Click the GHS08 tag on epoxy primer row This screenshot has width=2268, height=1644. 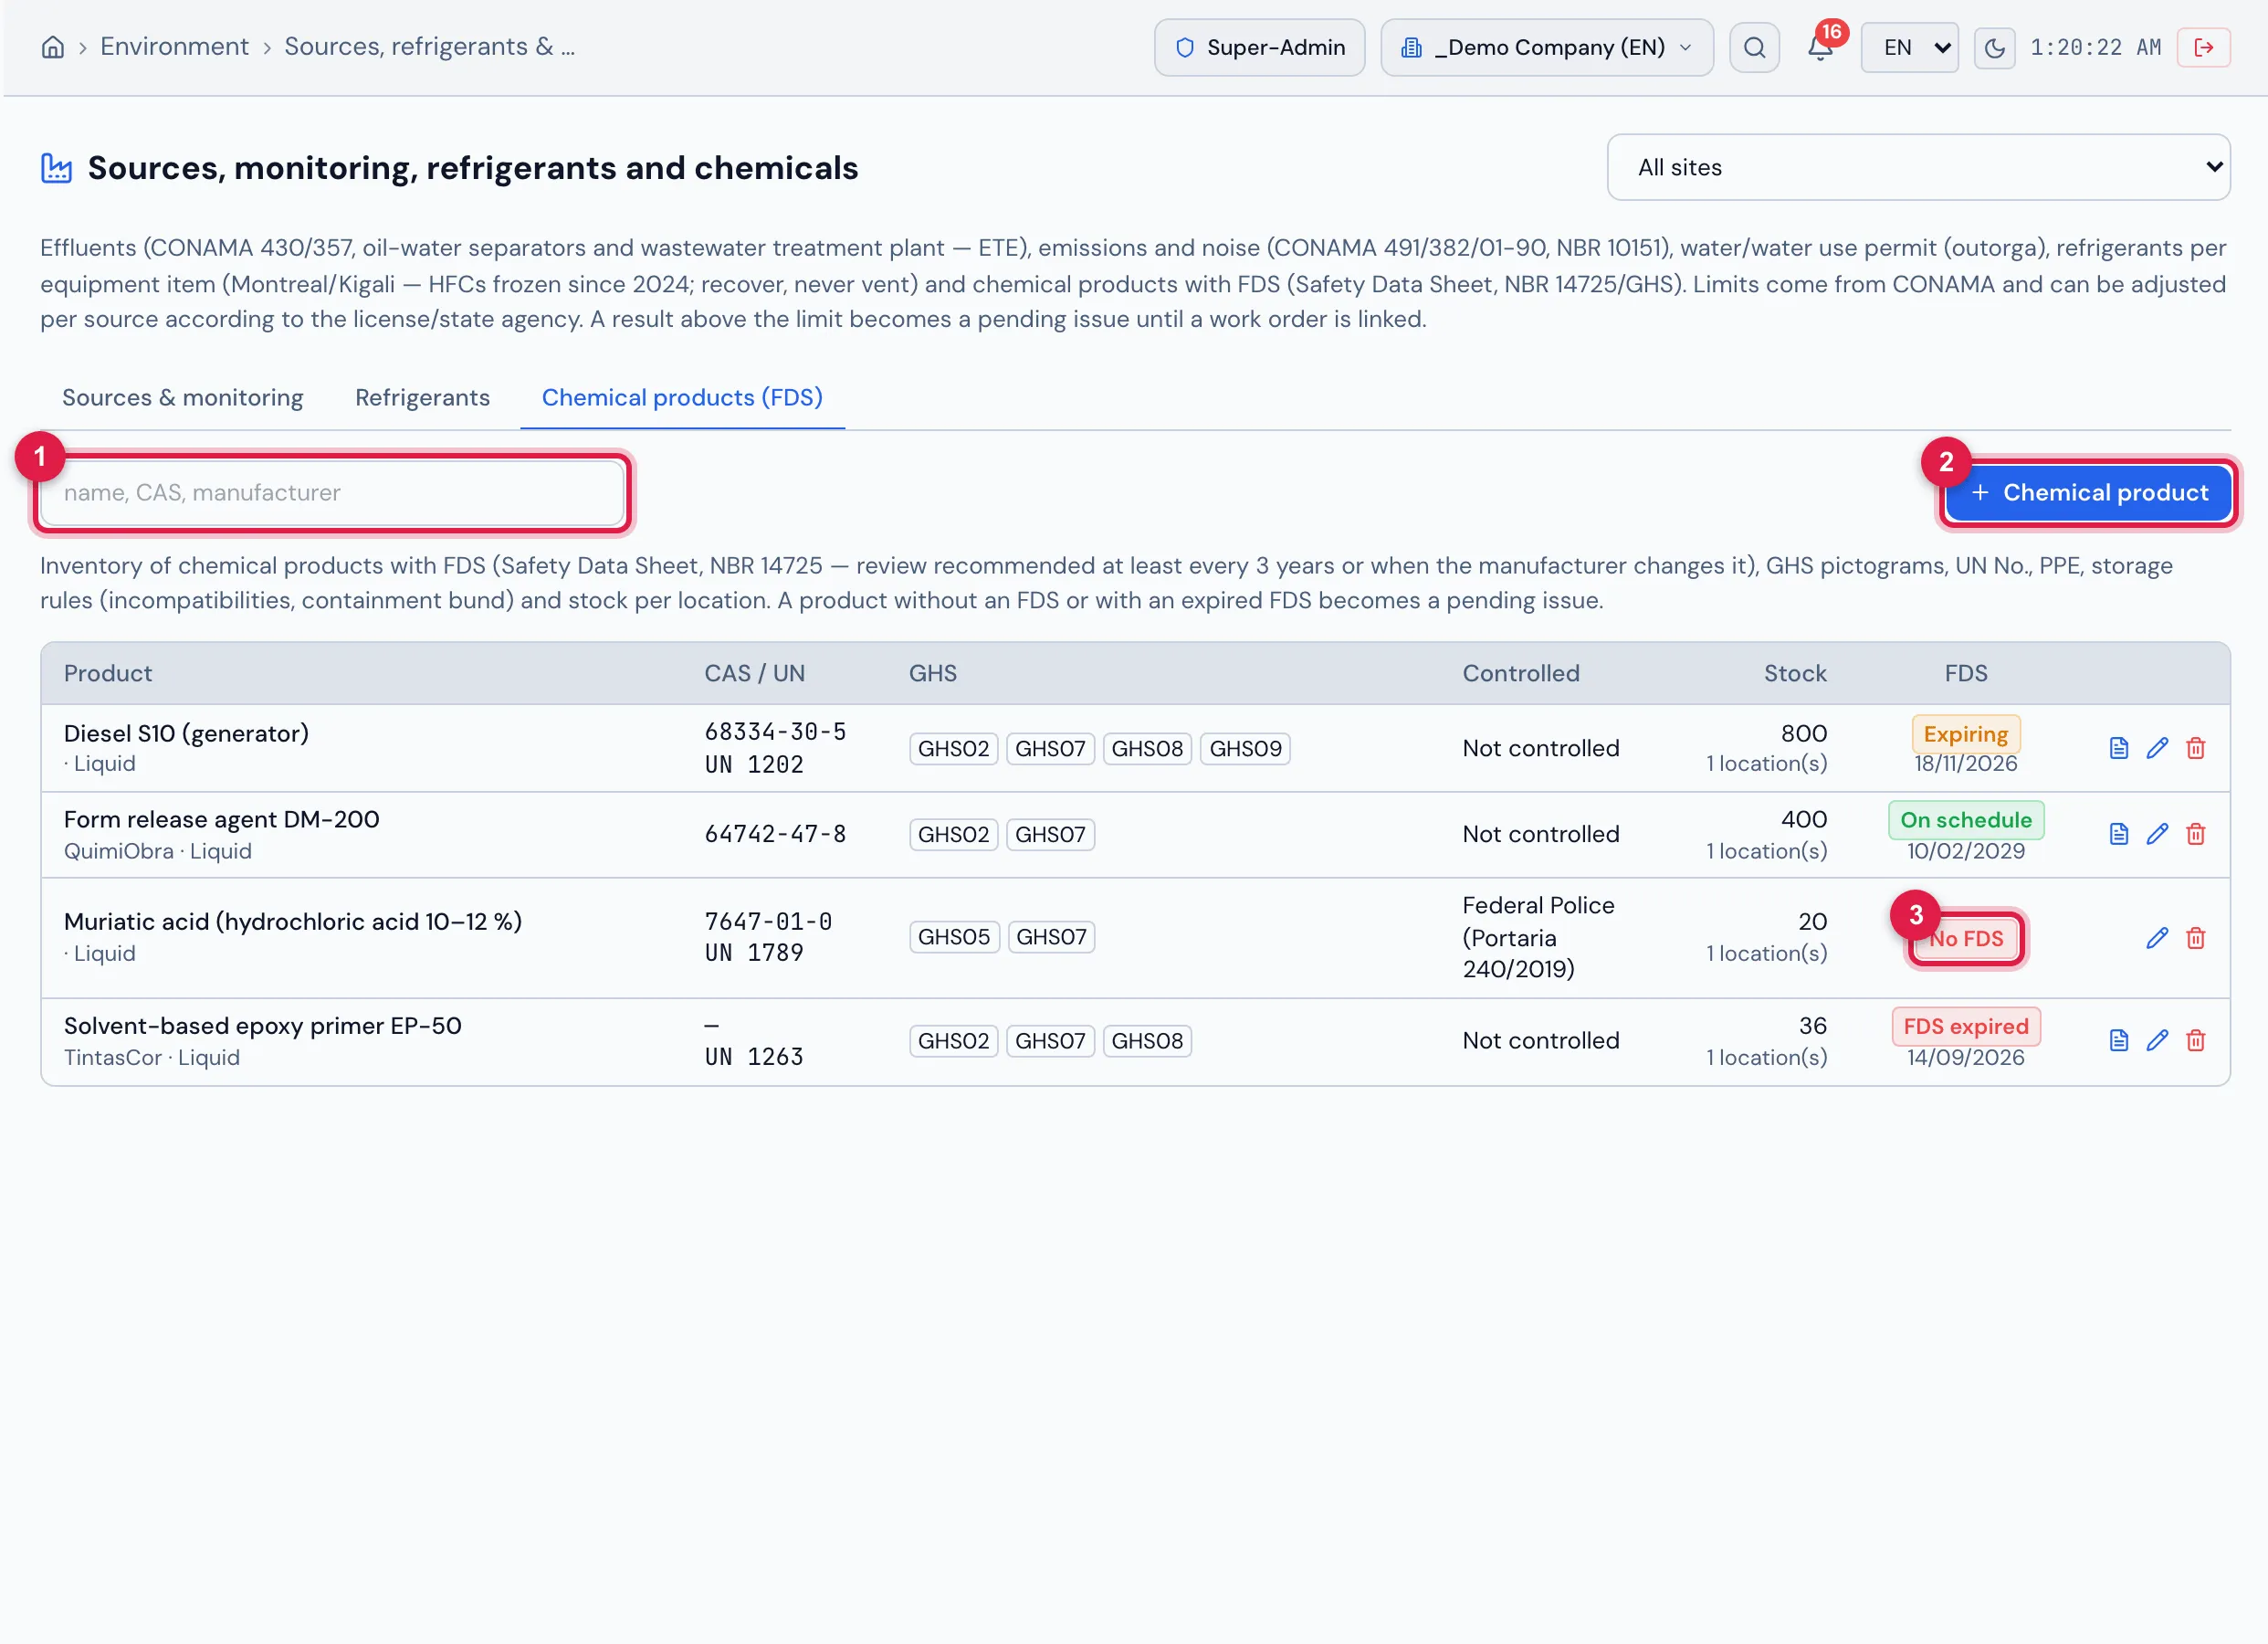point(1147,1040)
